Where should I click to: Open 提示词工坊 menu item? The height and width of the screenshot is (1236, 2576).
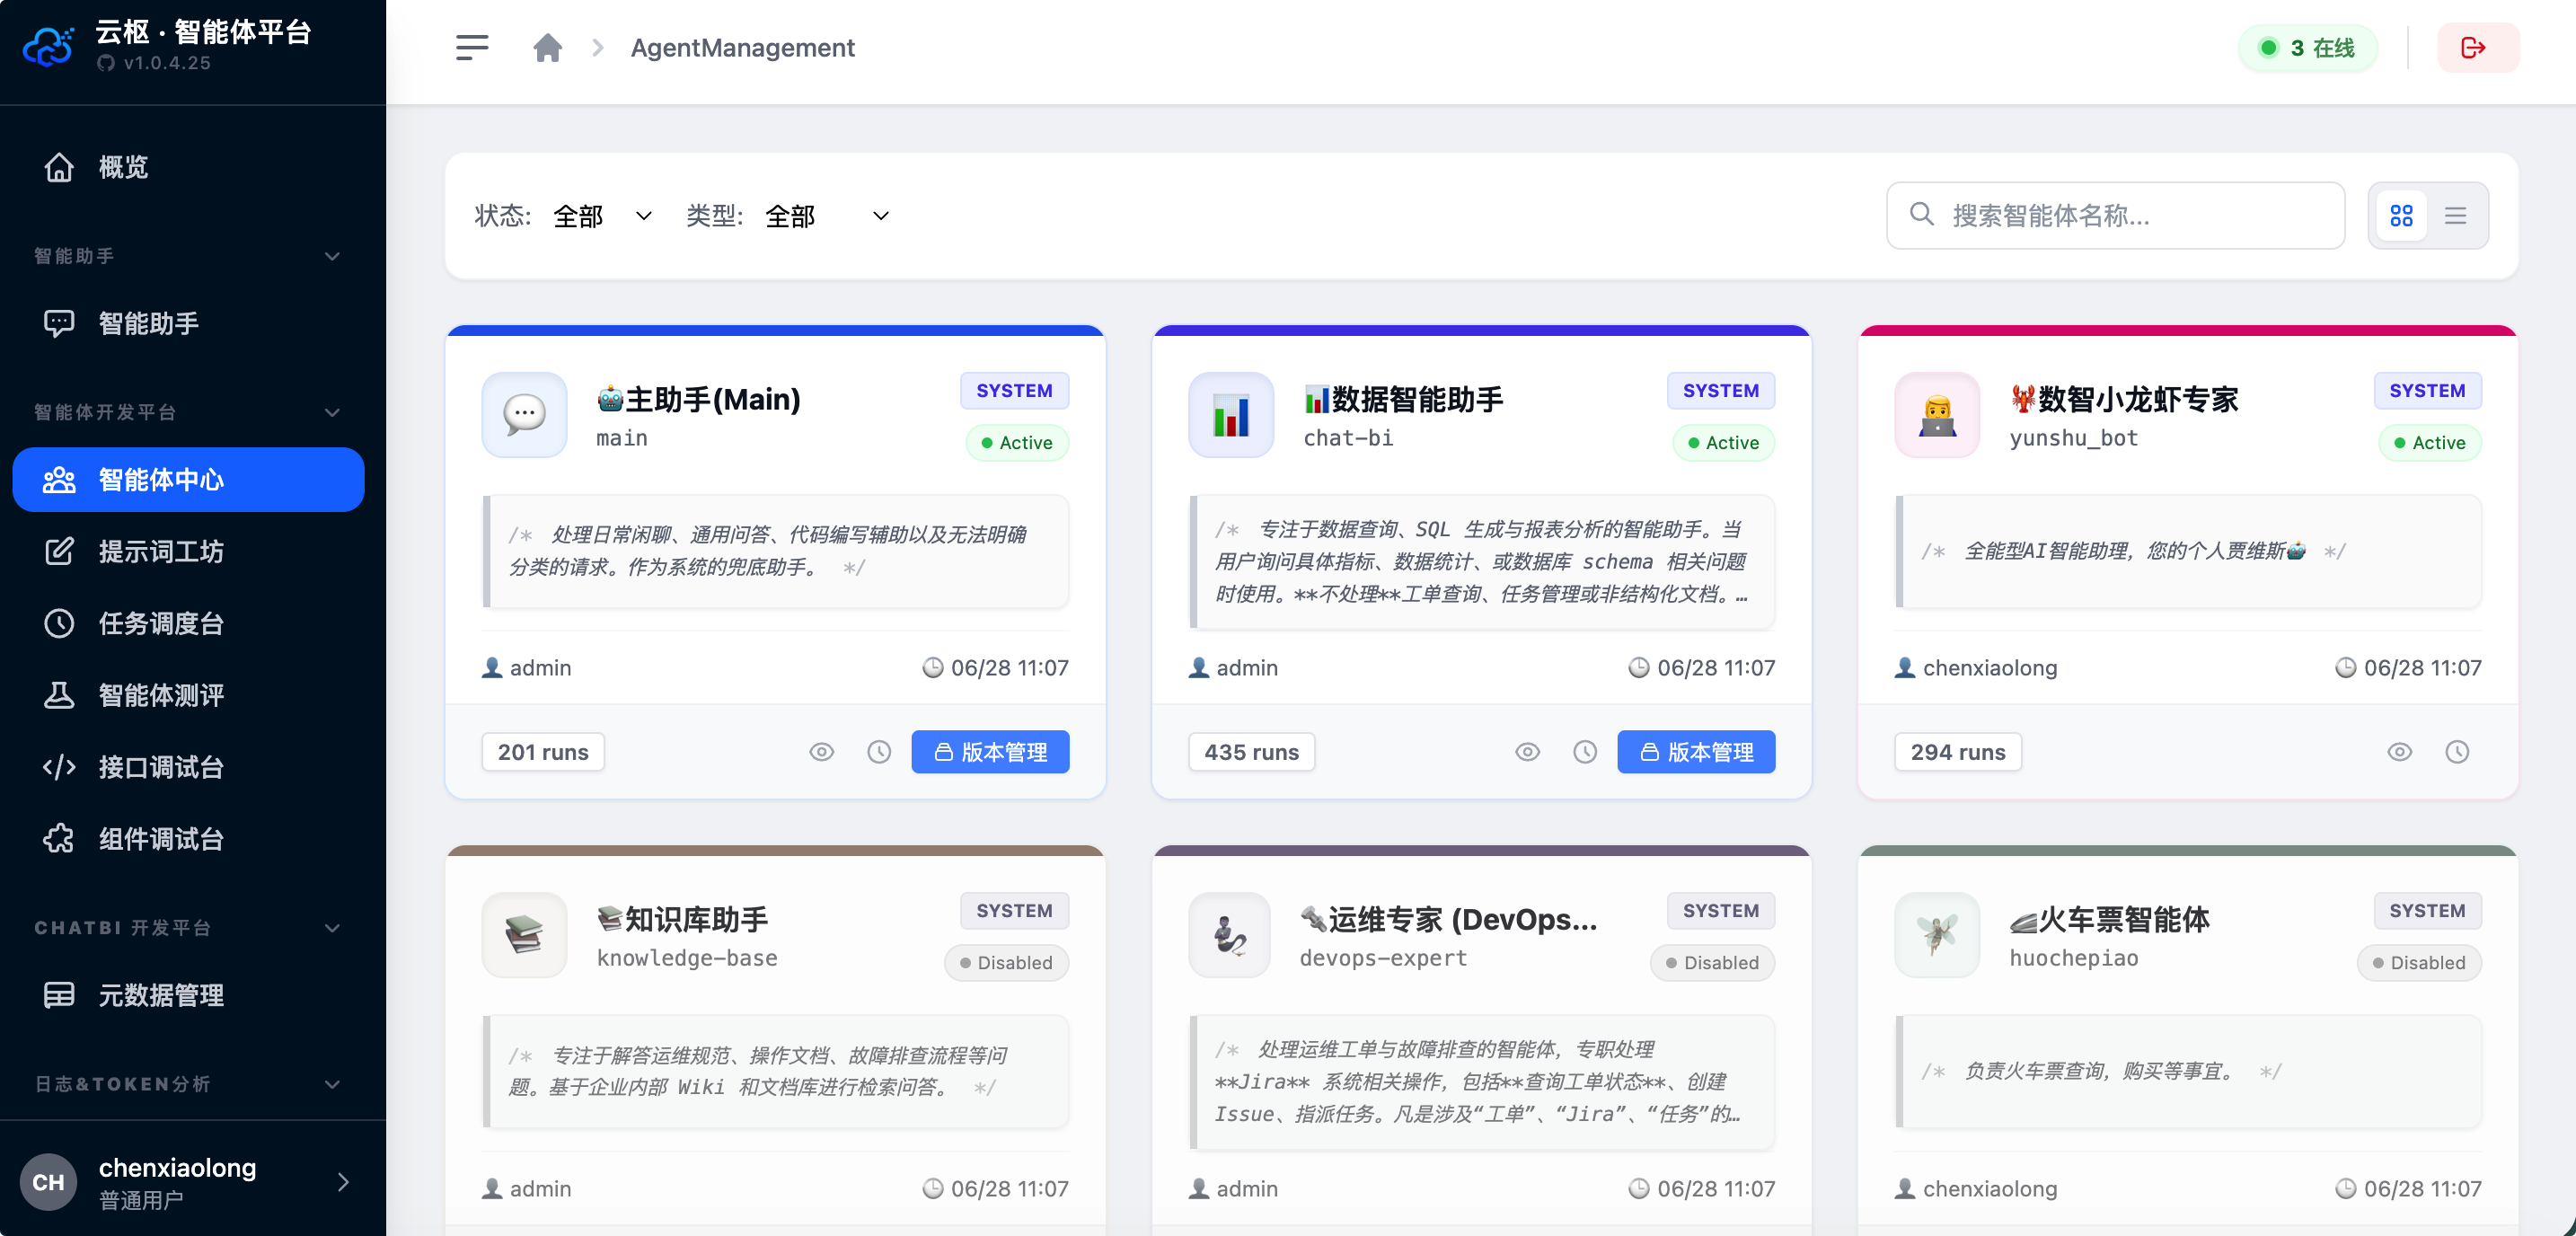point(188,551)
